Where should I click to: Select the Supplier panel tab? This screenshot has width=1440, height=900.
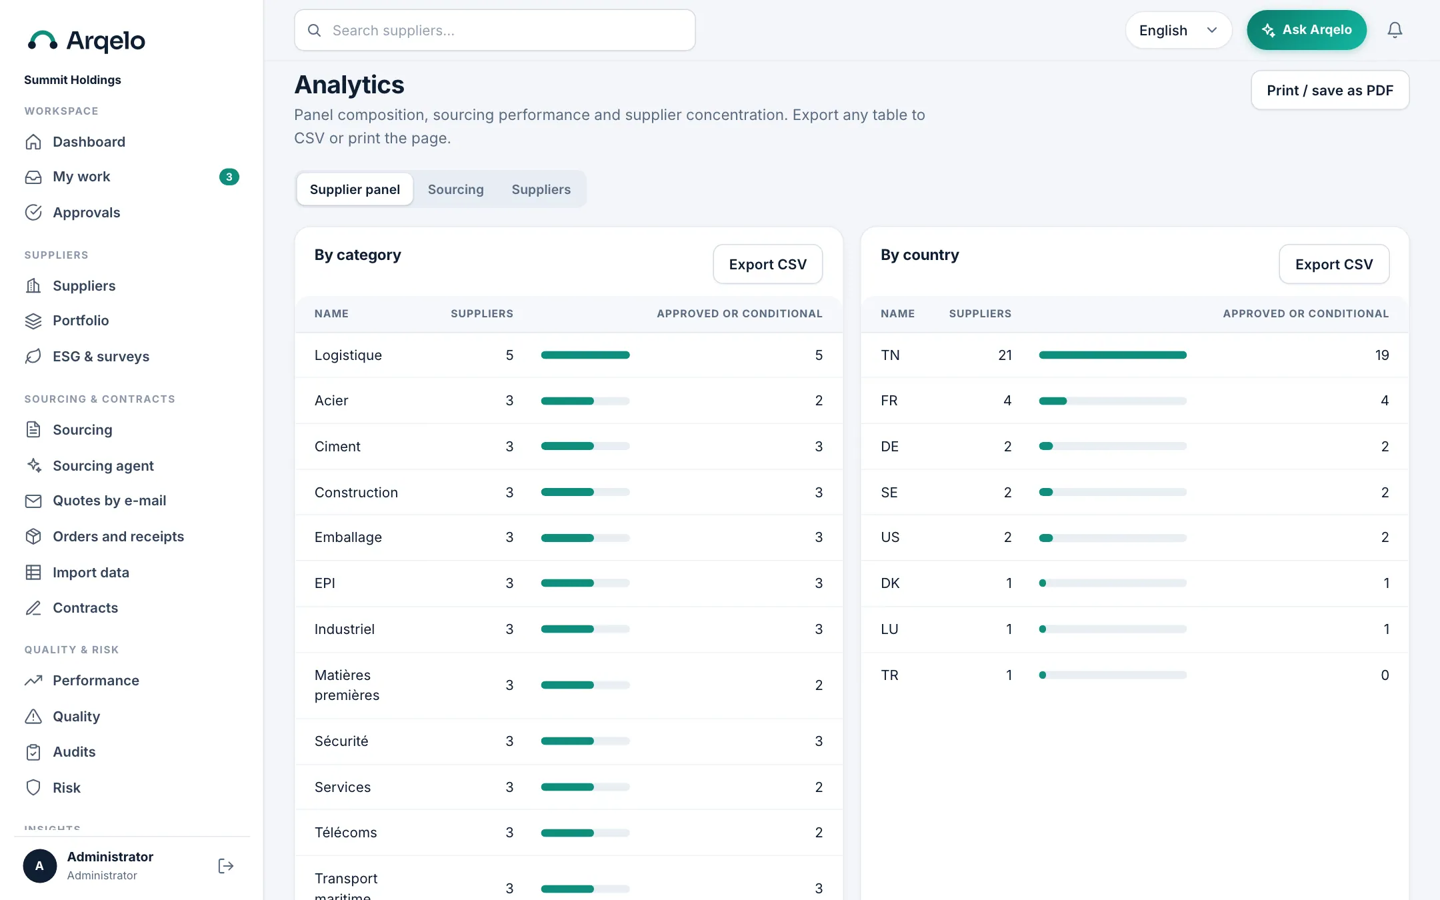[355, 189]
